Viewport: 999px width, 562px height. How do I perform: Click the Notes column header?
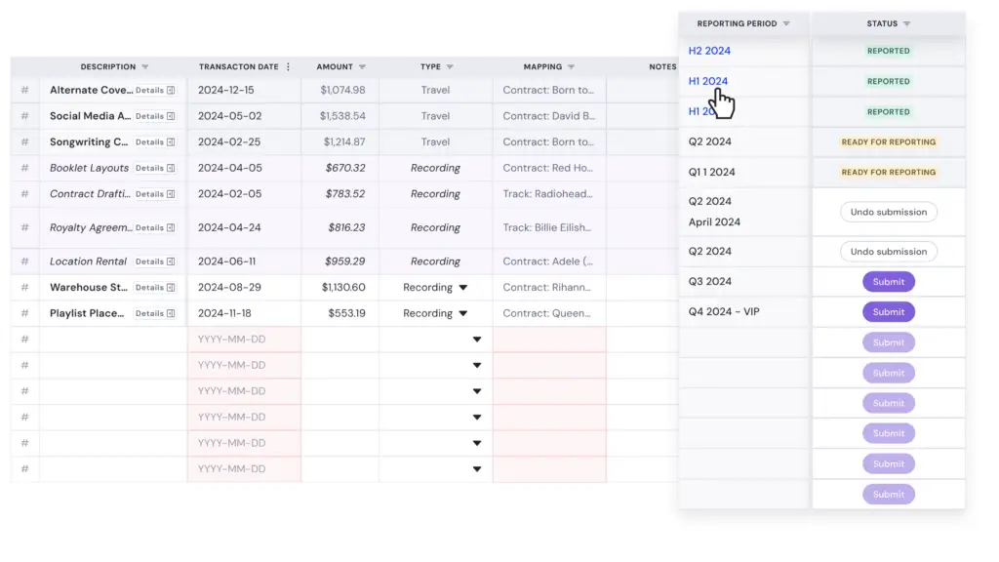662,67
